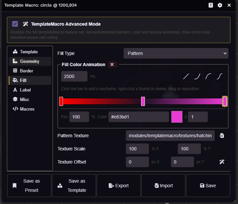This screenshot has height=204, width=238.
Task: Open settings gear in title bar
Action: [220, 5]
